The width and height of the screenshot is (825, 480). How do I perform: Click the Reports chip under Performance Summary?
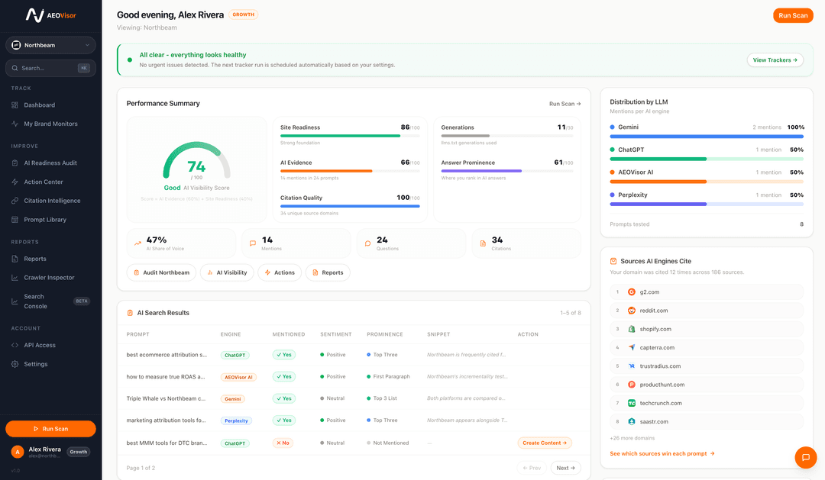click(328, 273)
